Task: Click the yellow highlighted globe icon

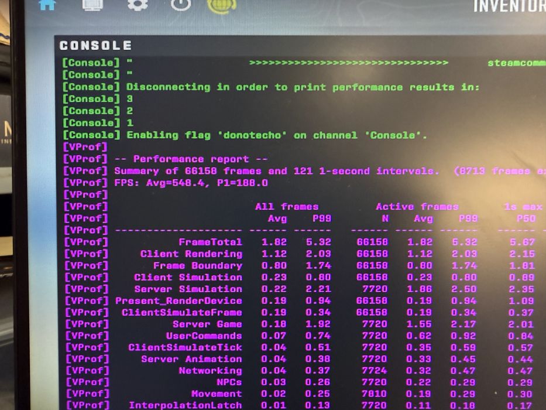Action: click(x=222, y=6)
